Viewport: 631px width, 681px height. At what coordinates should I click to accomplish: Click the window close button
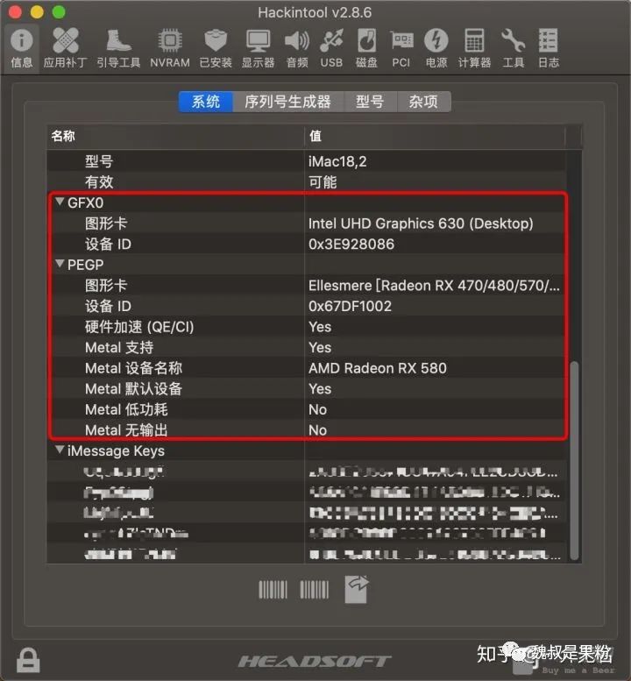click(15, 11)
